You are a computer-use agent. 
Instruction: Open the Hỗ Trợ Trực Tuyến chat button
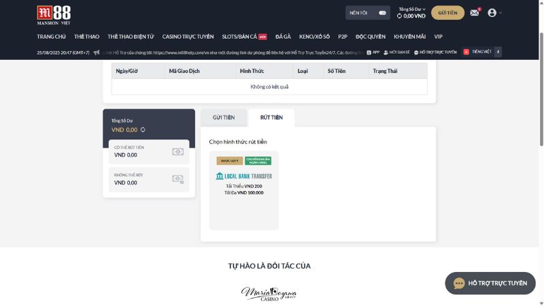[490, 284]
